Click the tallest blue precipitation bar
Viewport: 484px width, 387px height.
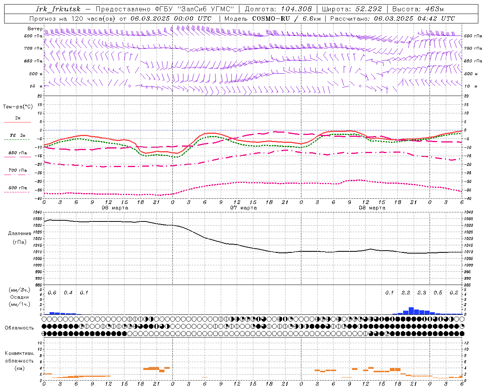[411, 311]
